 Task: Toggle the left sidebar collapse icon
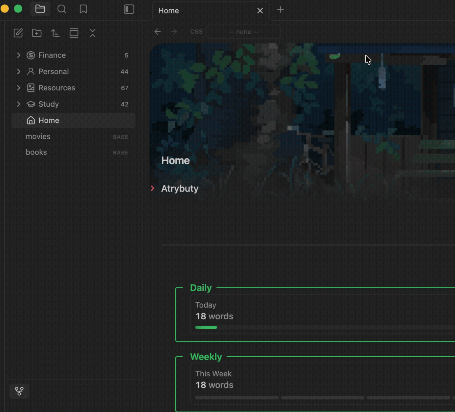click(129, 9)
